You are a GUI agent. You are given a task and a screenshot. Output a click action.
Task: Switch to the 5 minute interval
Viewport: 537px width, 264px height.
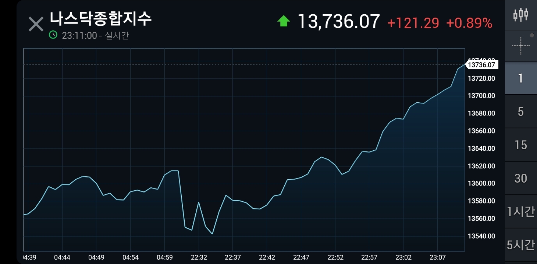pos(520,111)
